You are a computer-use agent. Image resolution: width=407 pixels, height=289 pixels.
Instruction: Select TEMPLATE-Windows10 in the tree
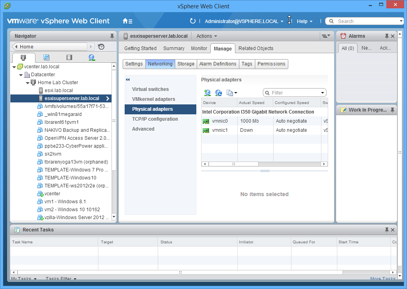coord(70,178)
